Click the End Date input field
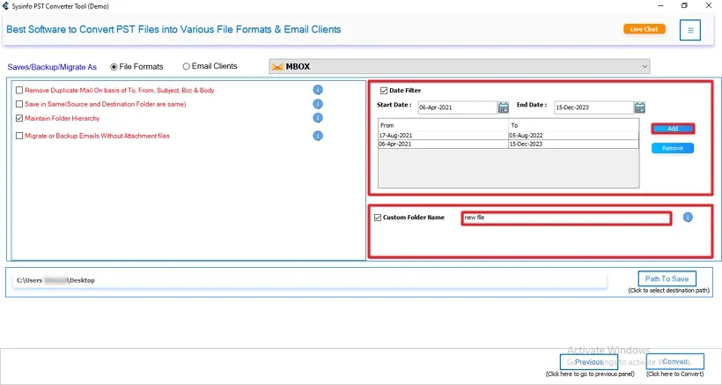Viewport: 722px width, 385px height. click(x=593, y=107)
